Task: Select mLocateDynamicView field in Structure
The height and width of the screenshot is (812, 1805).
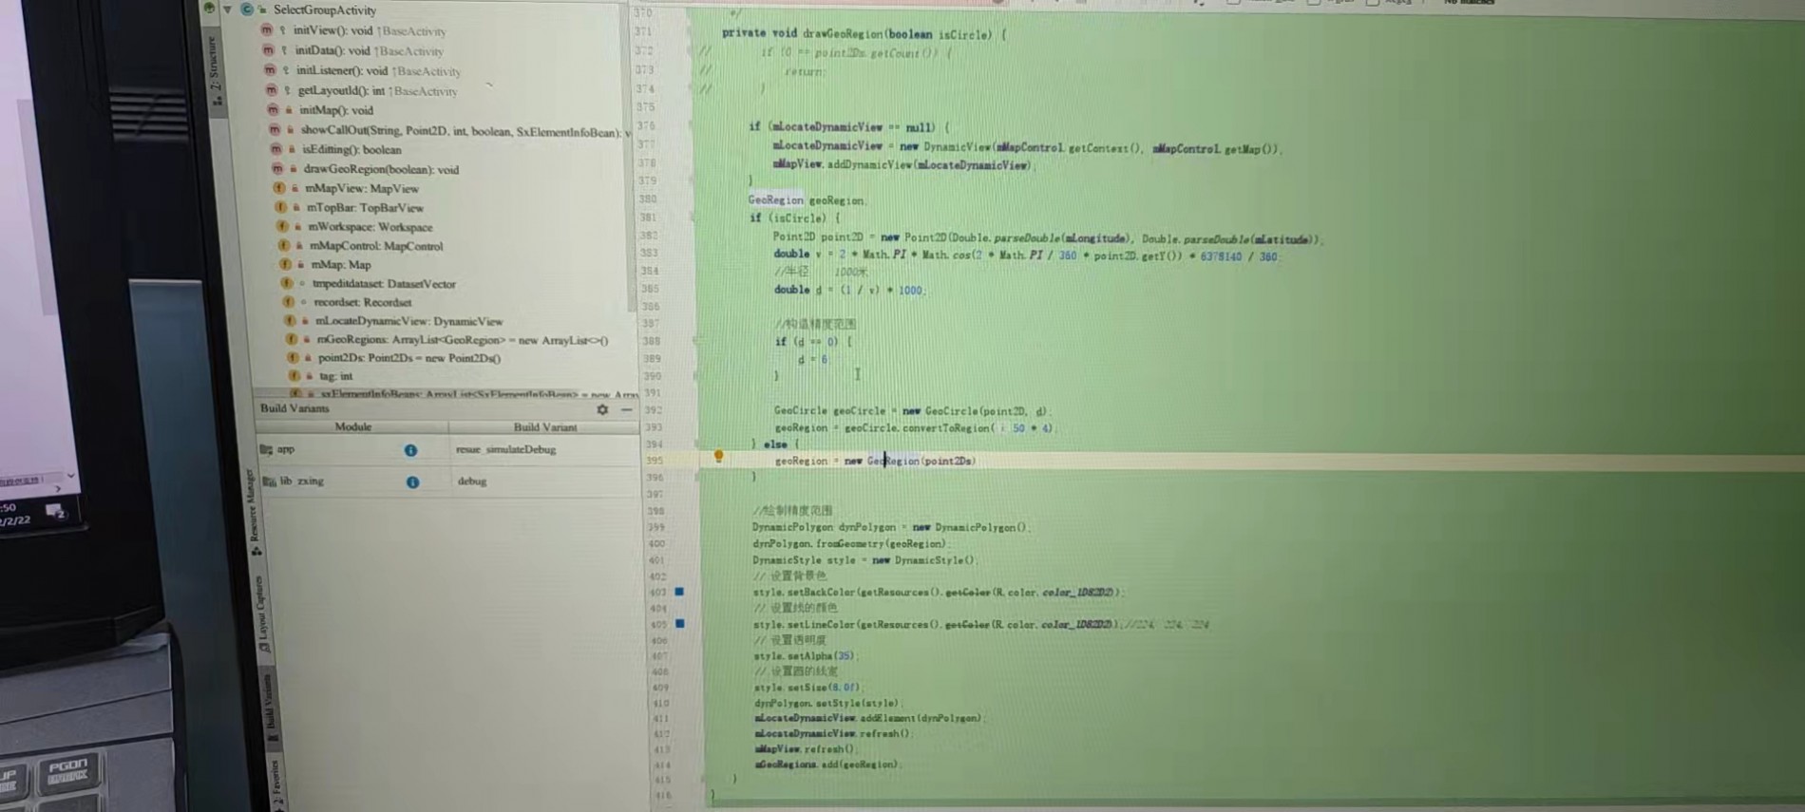Action: pyautogui.click(x=408, y=321)
